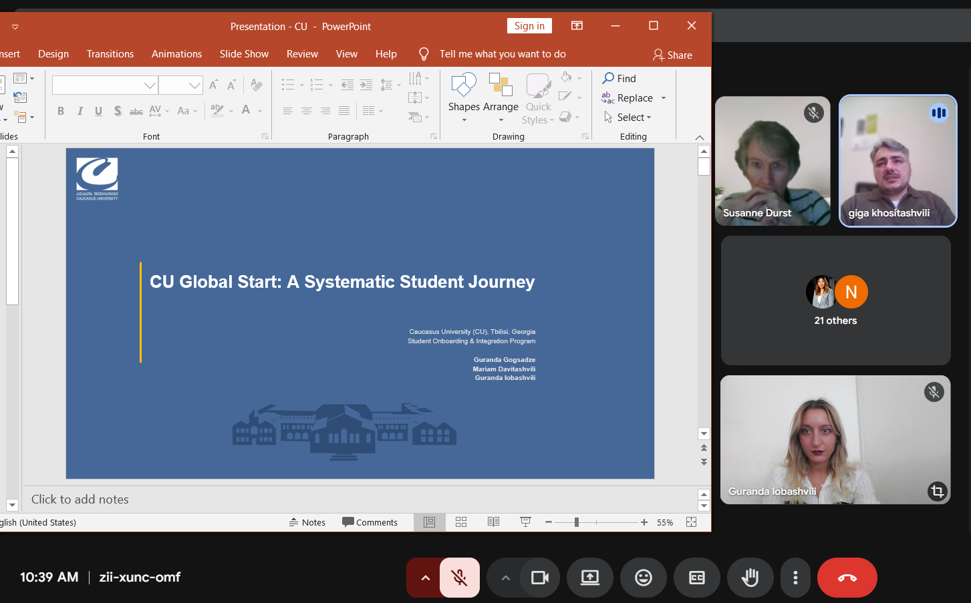Image resolution: width=971 pixels, height=603 pixels.
Task: Switch to the Animations tab
Action: 176,53
